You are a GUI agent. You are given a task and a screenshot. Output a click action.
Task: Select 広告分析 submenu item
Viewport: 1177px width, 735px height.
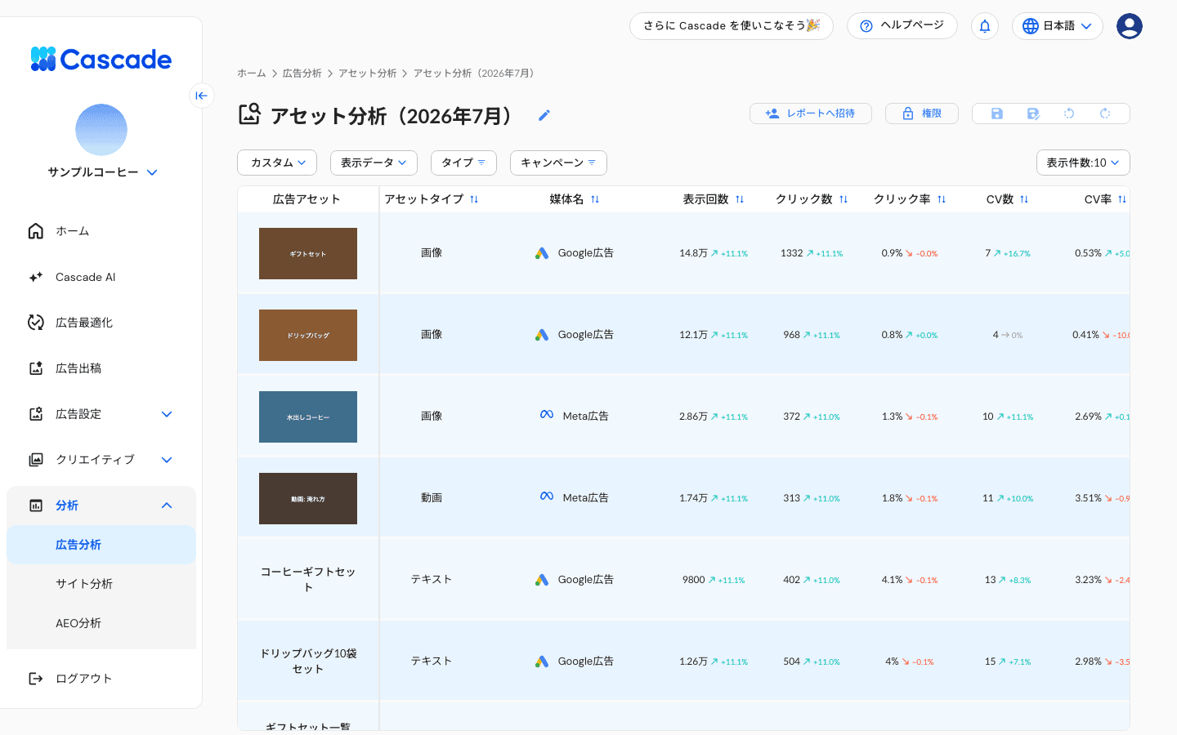(x=101, y=545)
